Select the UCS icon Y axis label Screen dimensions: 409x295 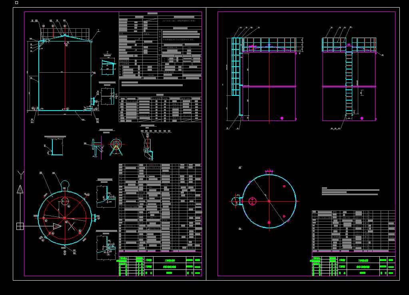21,175
